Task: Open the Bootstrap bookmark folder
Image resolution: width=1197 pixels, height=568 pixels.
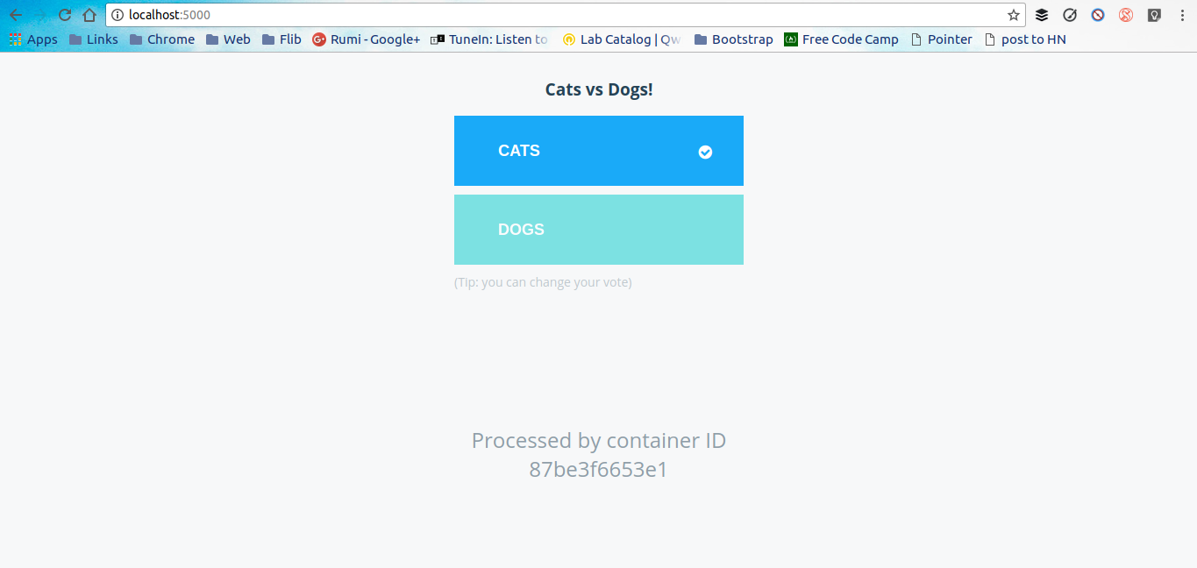Action: [734, 39]
